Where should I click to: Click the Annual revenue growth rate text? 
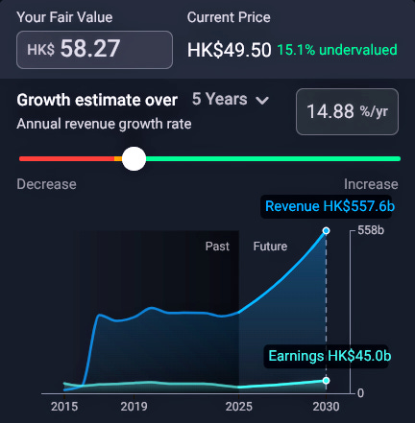point(104,124)
